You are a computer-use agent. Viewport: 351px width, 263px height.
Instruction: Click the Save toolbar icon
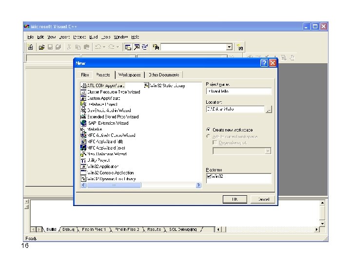[x=50, y=47]
